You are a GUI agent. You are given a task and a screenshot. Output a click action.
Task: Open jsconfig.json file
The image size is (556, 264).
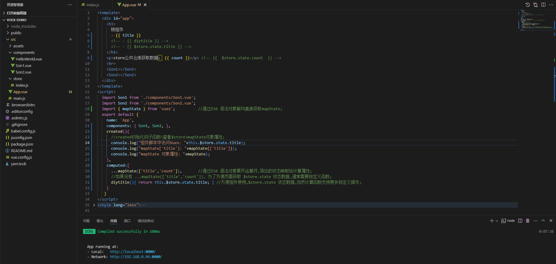coord(39,138)
